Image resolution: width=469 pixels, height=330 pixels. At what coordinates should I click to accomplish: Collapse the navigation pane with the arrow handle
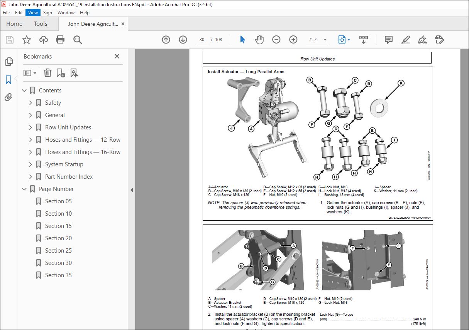pyautogui.click(x=132, y=190)
